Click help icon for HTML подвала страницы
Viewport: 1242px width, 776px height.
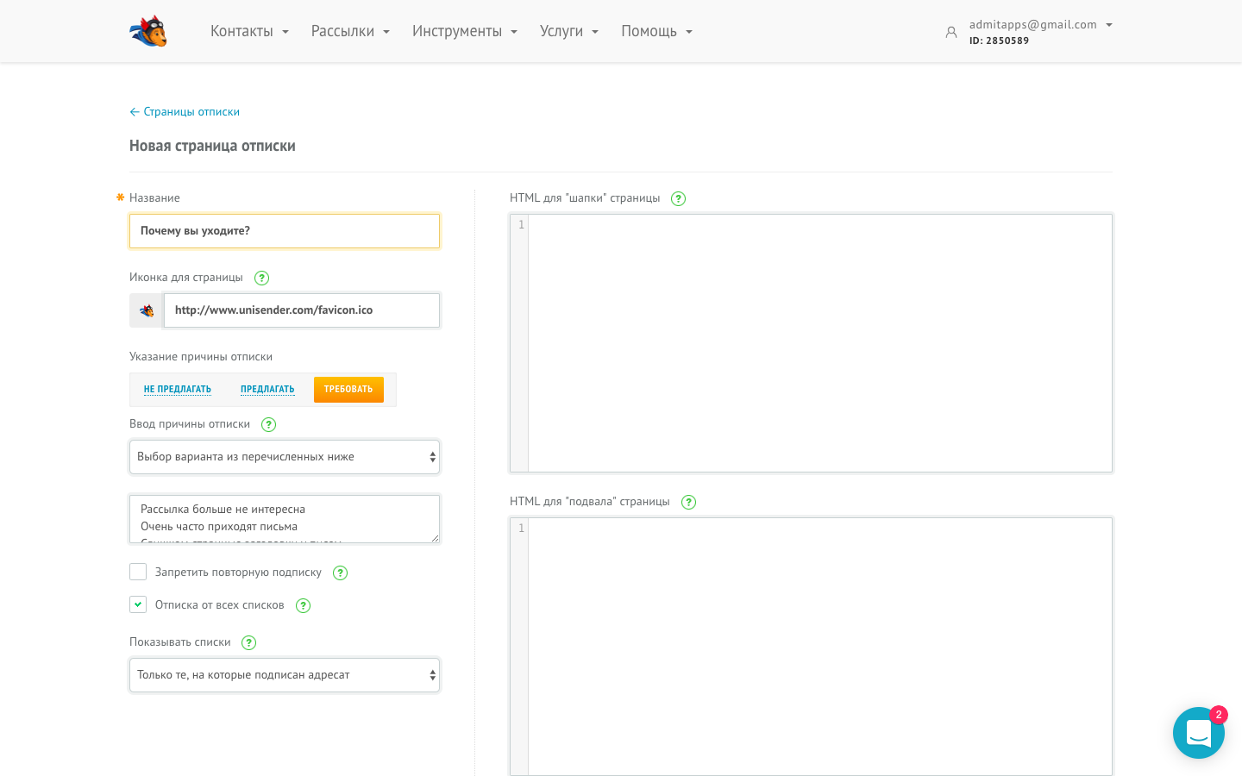pos(688,502)
